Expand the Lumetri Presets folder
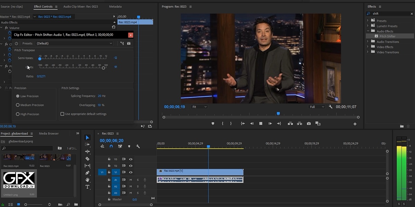 click(x=368, y=26)
